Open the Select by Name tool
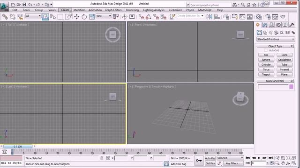Image resolution: width=300 pixels, height=168 pixels. tap(53, 17)
